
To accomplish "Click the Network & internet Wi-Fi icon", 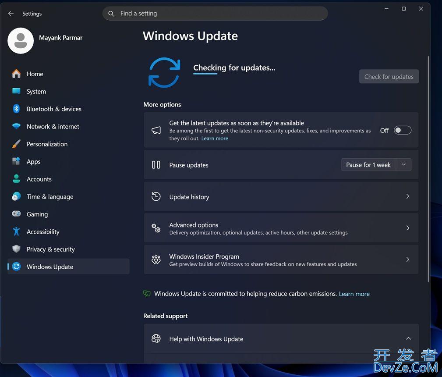I will 16,126.
